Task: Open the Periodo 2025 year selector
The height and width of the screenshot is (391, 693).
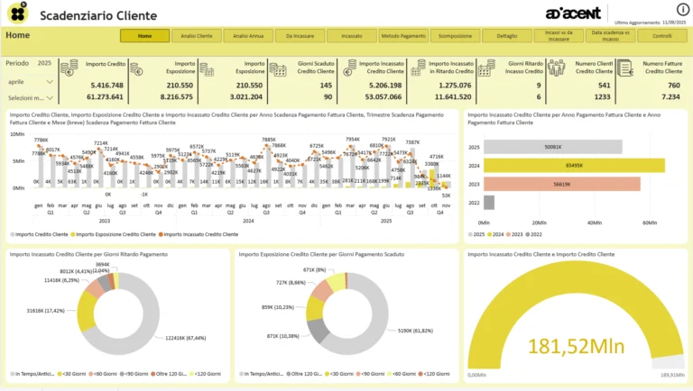Action: pos(44,64)
